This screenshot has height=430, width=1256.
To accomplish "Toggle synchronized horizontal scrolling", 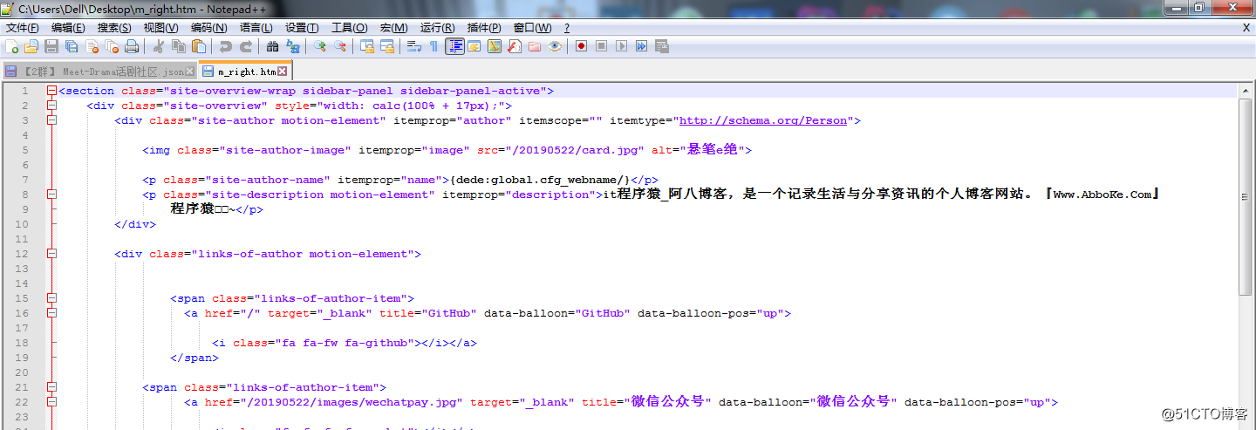I will 387,46.
